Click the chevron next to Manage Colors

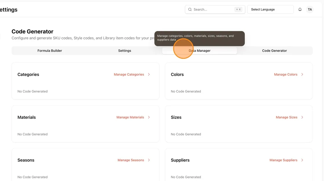302,74
